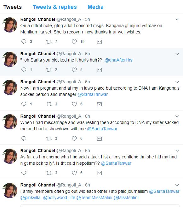183x207 pixels.
Task: Visit the @pinkvilla mention link
Action: (31, 198)
